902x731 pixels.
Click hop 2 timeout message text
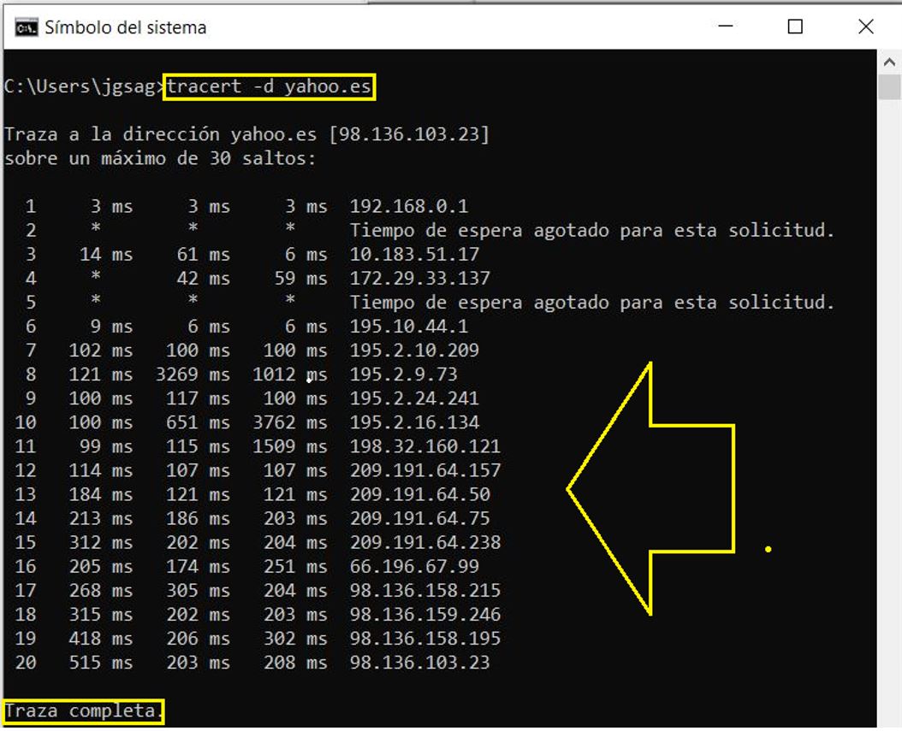592,231
